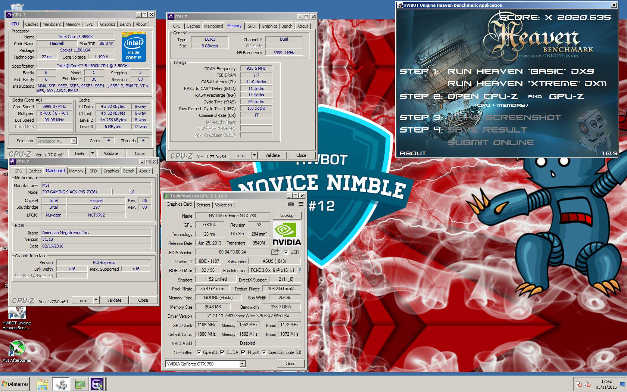Click the DRAM Frequency value 933.5 MHz
627x392 pixels.
tap(256, 68)
